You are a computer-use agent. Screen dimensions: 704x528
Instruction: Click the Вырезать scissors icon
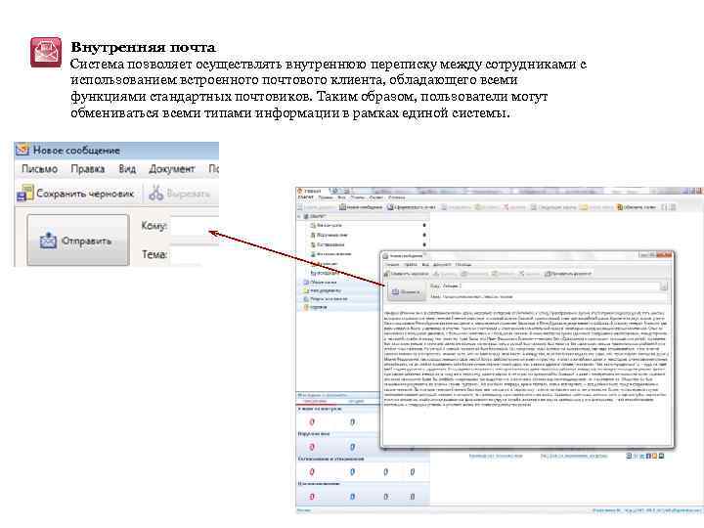coord(155,193)
